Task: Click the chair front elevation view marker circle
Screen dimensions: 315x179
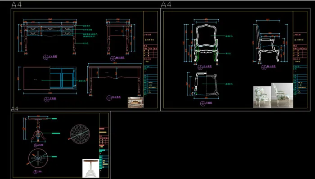Action: click(200, 67)
